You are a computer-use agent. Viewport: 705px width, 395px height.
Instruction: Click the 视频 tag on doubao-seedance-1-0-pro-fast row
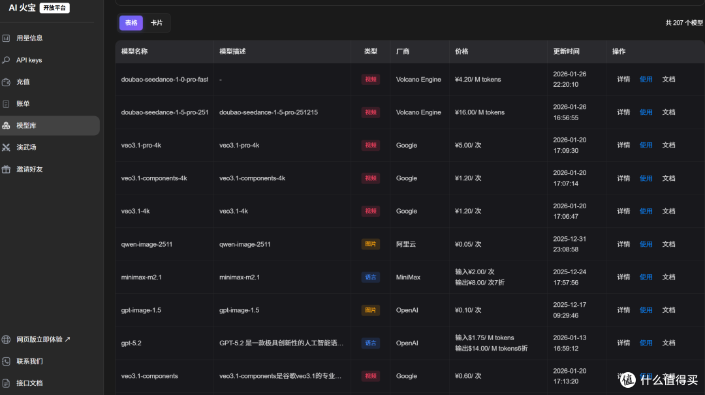371,80
